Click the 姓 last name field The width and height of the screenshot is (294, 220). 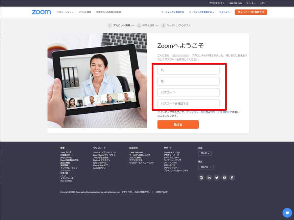click(x=188, y=81)
